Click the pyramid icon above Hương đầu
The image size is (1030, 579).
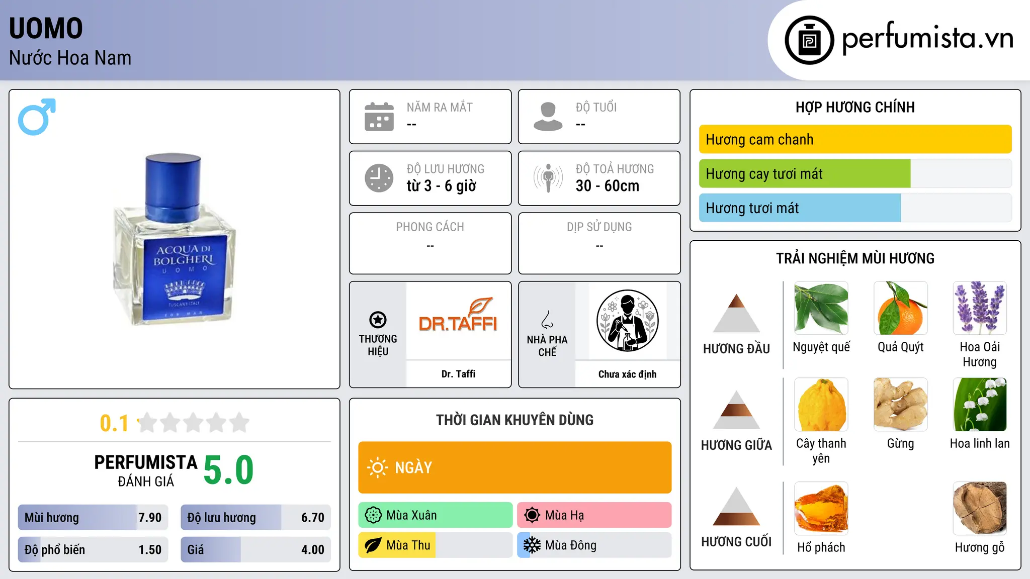click(736, 313)
